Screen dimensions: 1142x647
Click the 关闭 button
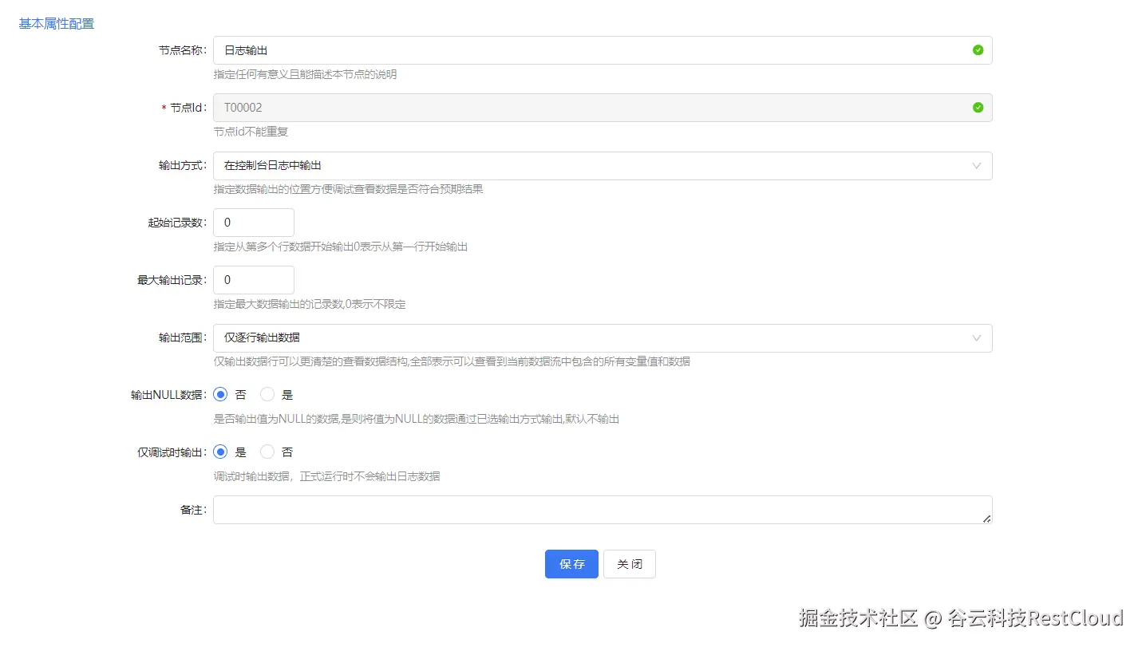[629, 563]
